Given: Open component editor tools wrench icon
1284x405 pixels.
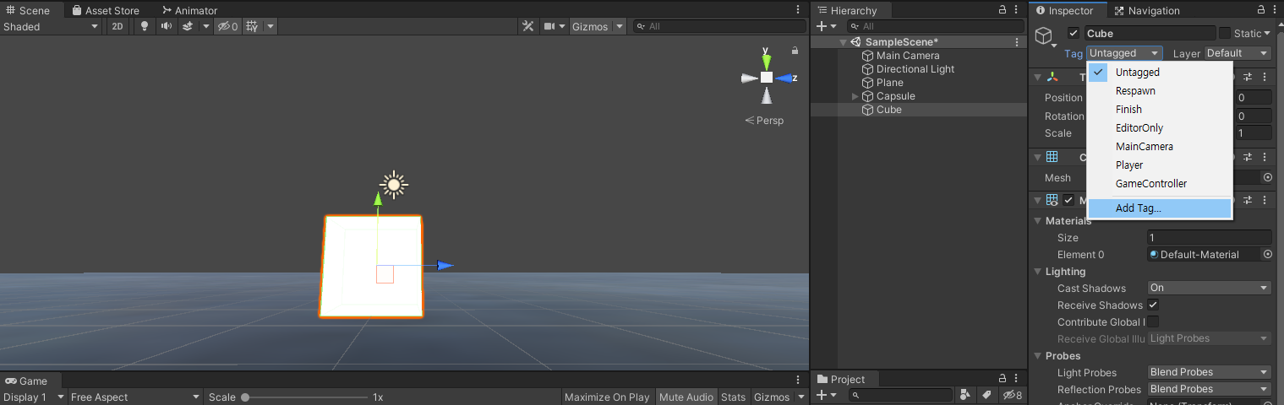Looking at the screenshot, I should [528, 26].
